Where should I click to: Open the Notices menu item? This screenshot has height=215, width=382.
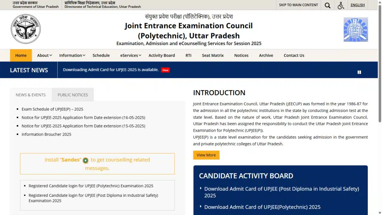pos(241,55)
